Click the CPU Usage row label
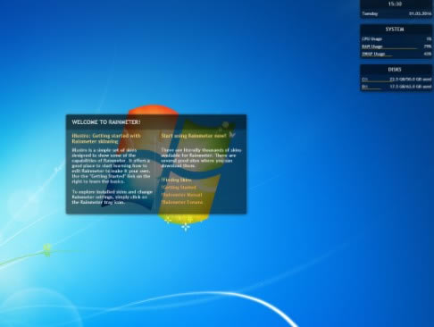 (372, 38)
